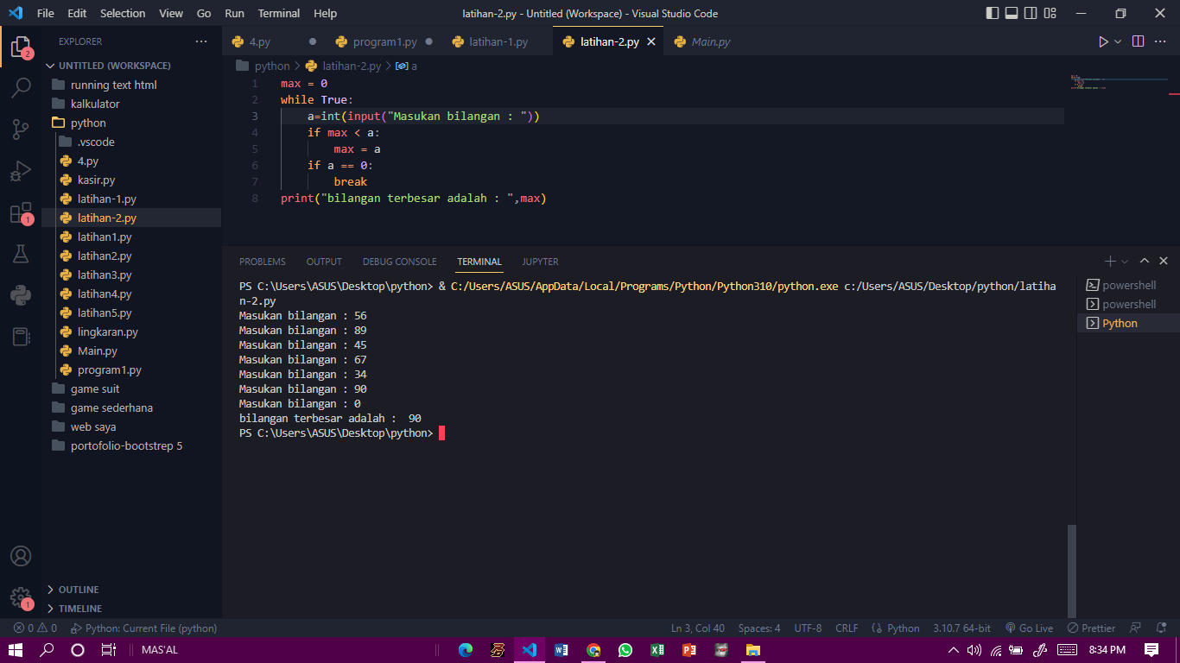Open the new terminal launch profile dropdown
1180x663 pixels.
(x=1125, y=261)
